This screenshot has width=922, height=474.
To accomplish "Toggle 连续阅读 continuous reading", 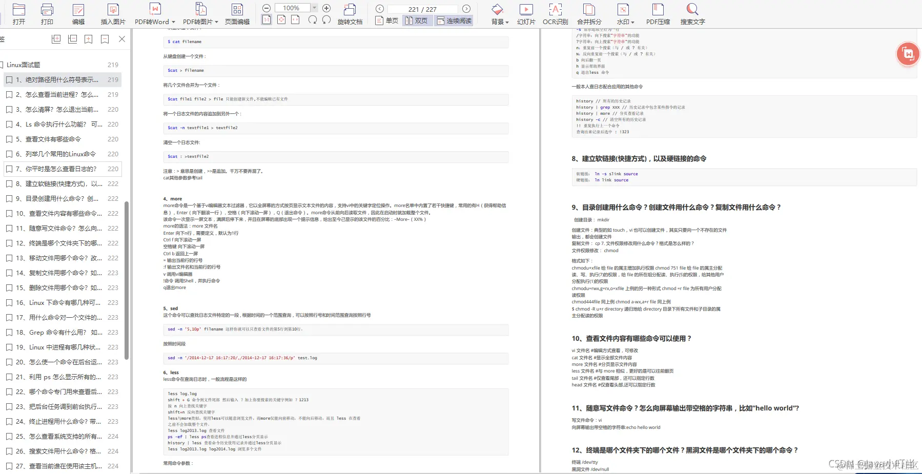I will [454, 20].
